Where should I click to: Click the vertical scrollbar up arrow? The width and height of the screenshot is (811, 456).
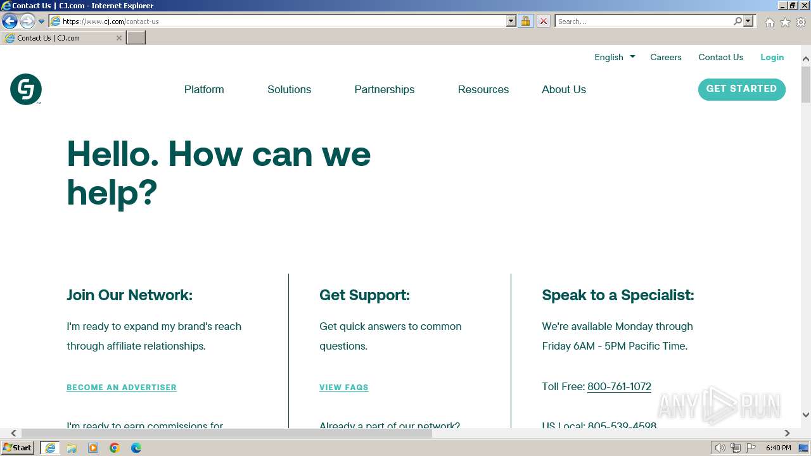[806, 59]
